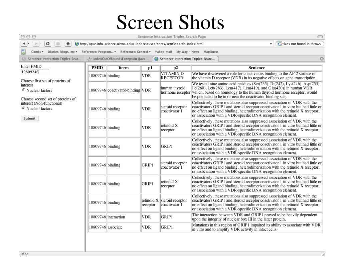The width and height of the screenshot is (342, 257).
Task: Go to the Home page icon
Action: point(68,44)
